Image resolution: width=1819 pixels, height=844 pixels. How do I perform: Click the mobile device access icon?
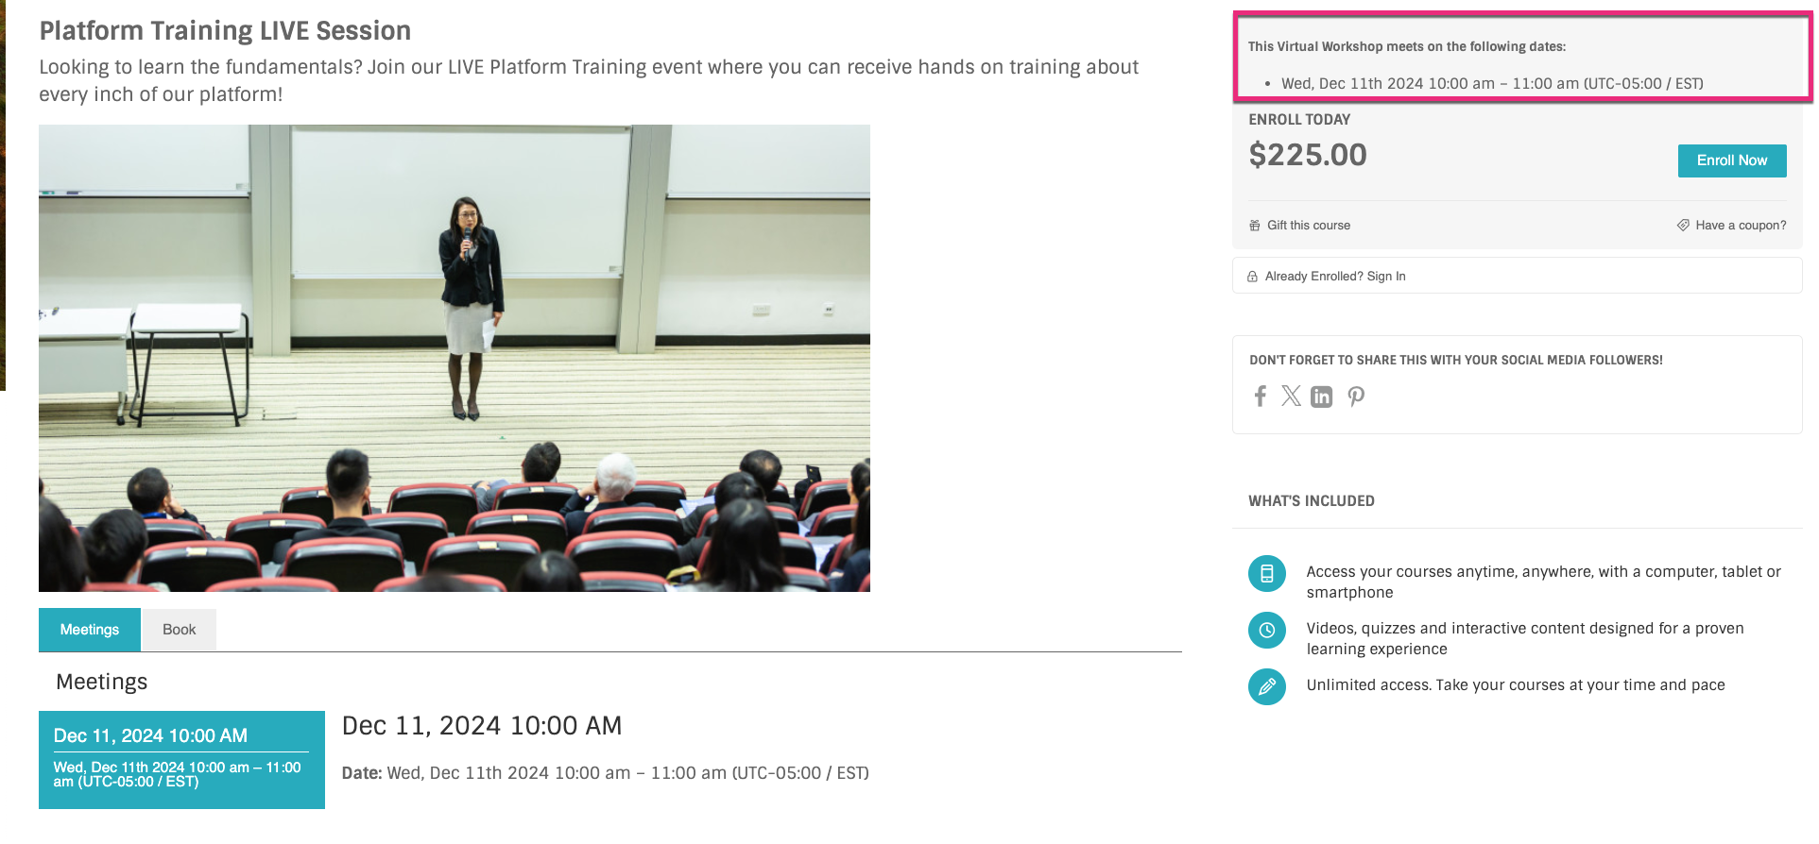point(1267,573)
